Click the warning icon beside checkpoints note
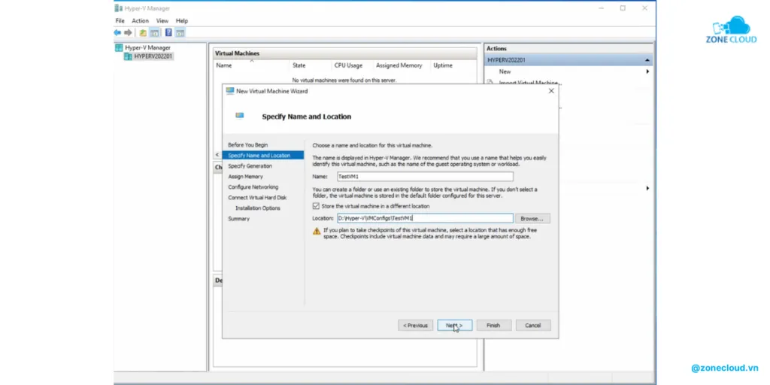Viewport: 770px width, 385px height. coord(317,231)
